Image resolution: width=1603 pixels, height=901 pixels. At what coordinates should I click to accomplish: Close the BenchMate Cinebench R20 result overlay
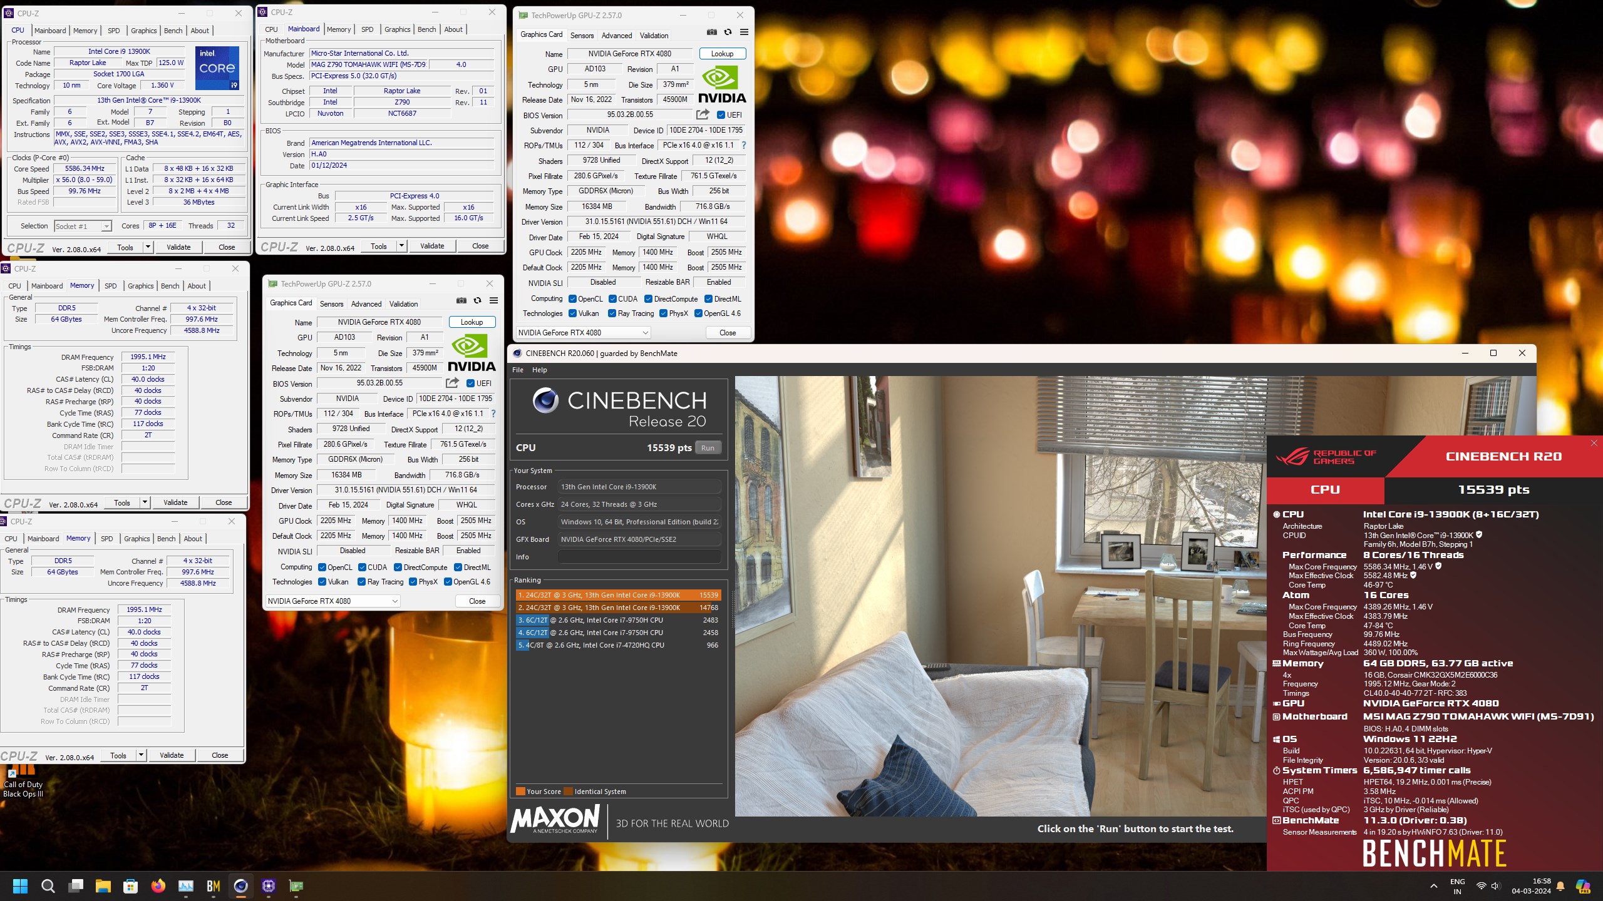pyautogui.click(x=1594, y=443)
